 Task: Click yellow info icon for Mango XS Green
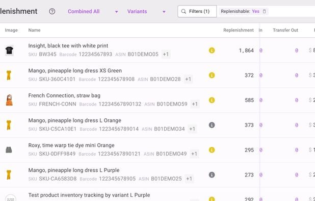click(x=212, y=75)
